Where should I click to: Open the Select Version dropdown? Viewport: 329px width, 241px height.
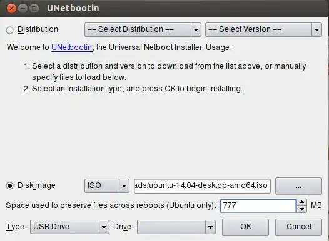[x=263, y=30]
